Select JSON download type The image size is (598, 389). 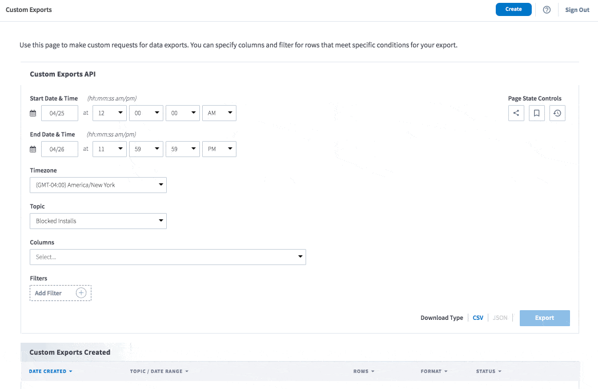point(500,318)
